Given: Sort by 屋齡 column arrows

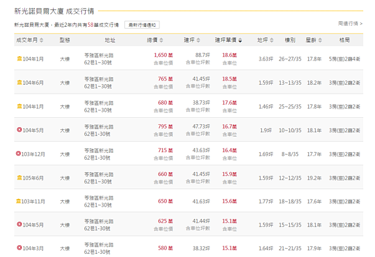Looking at the screenshot, I should (320, 40).
